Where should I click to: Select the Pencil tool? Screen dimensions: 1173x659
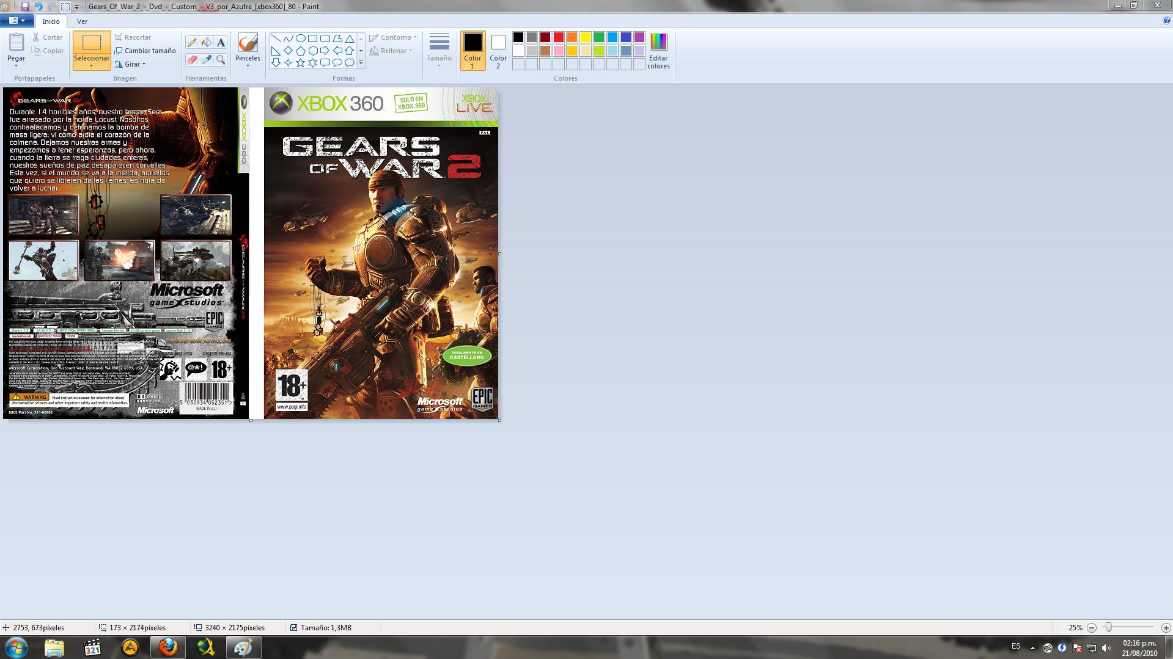point(192,43)
